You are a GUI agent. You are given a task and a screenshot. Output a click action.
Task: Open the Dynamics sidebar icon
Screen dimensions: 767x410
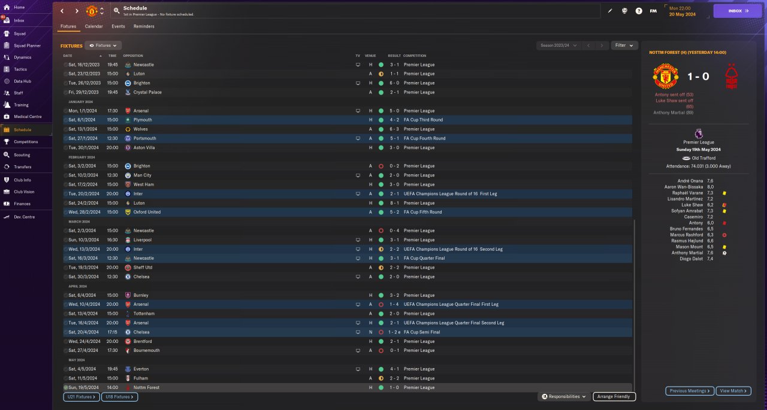tap(6, 57)
